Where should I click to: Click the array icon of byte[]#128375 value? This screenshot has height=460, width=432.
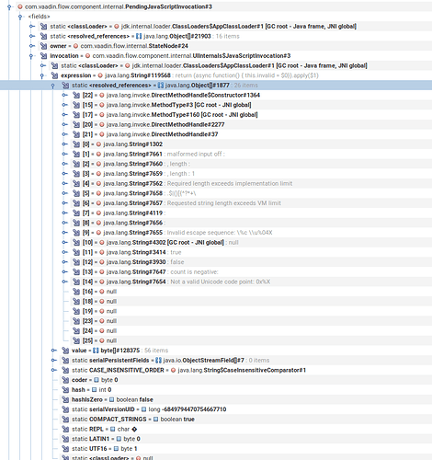(96, 351)
